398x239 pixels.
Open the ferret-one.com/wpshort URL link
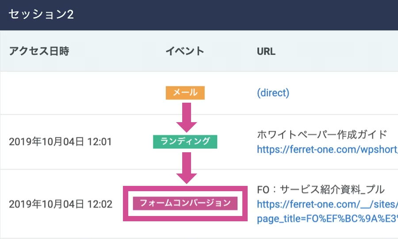(327, 150)
